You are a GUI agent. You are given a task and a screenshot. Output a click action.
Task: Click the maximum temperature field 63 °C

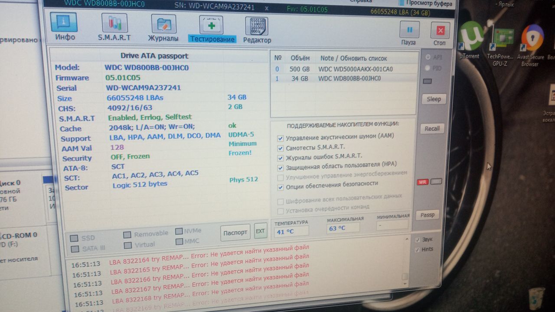[x=343, y=228]
